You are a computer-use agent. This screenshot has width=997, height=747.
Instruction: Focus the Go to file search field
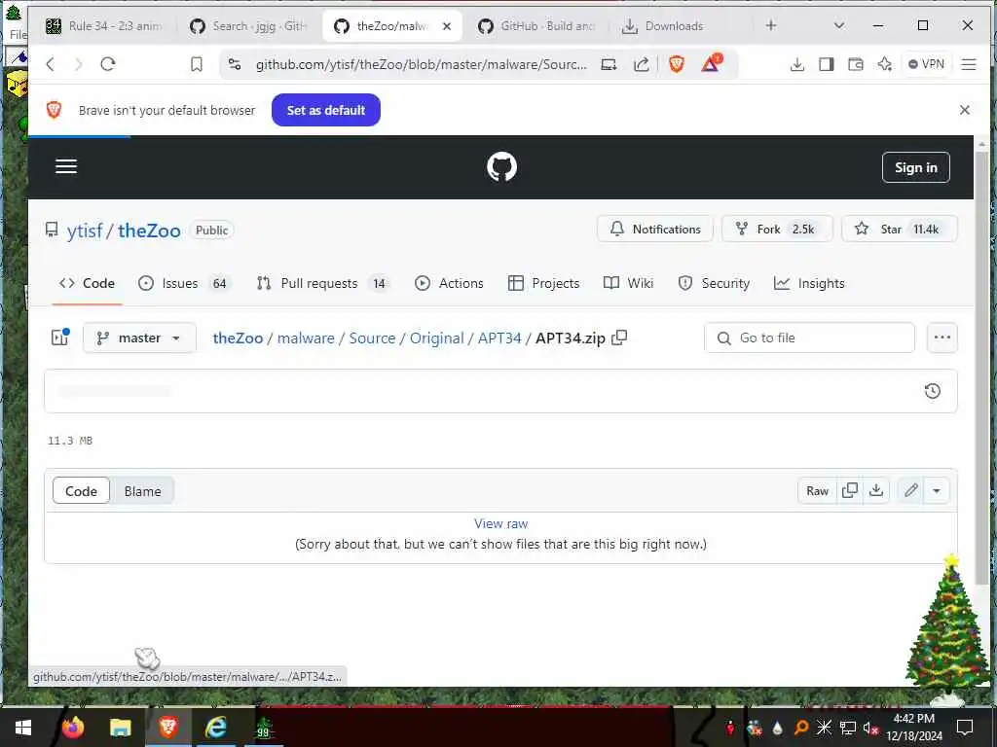pos(809,338)
